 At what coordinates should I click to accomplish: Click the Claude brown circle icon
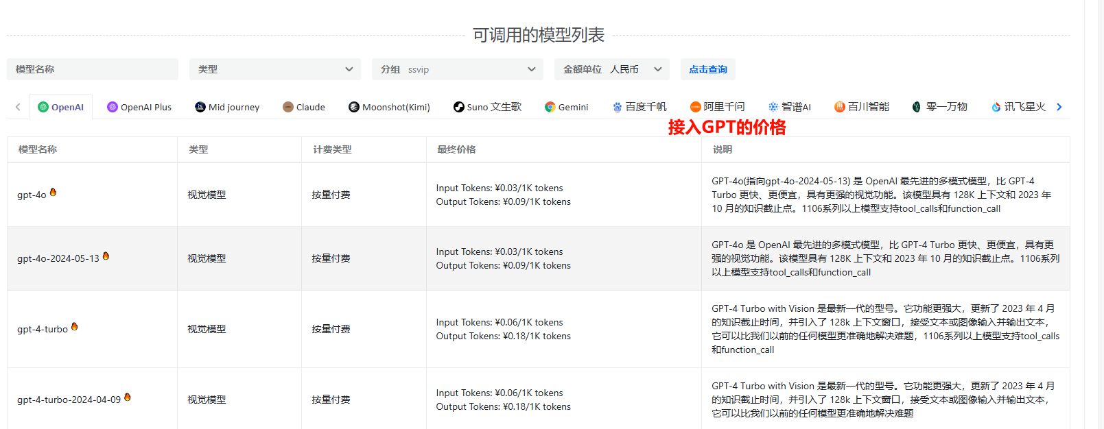pos(288,107)
